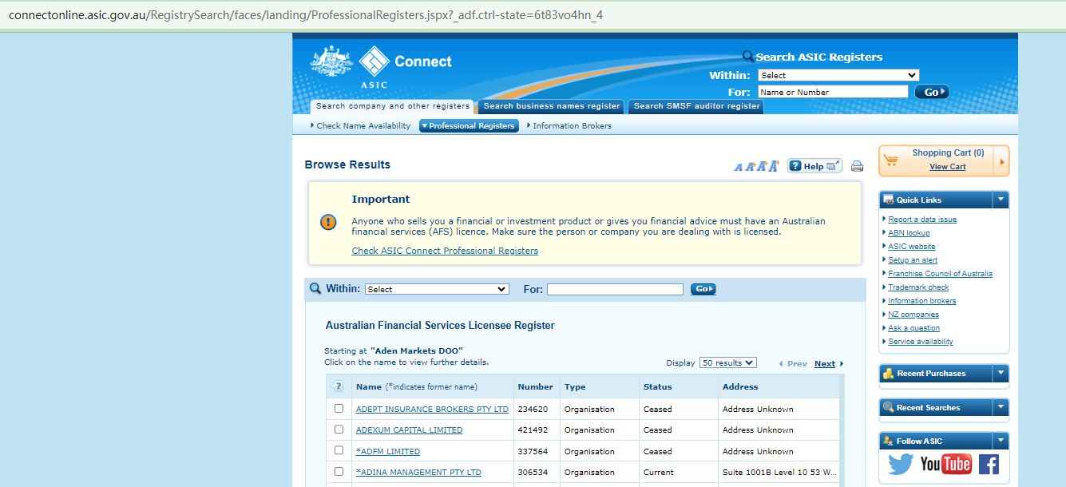Viewport: 1066px width, 487px height.
Task: Open the header Within Select dropdown
Action: [838, 75]
